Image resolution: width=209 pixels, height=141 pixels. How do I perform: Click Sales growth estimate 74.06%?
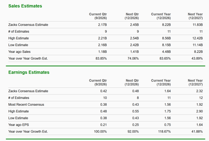[133, 59]
